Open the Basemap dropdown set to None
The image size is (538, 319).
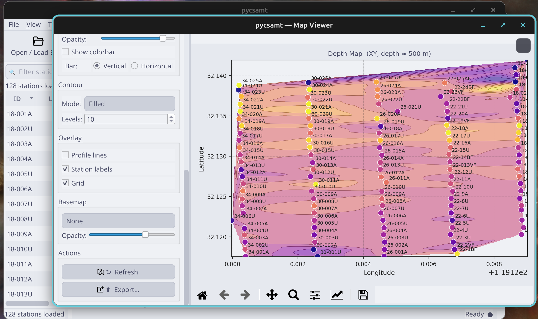pyautogui.click(x=118, y=221)
